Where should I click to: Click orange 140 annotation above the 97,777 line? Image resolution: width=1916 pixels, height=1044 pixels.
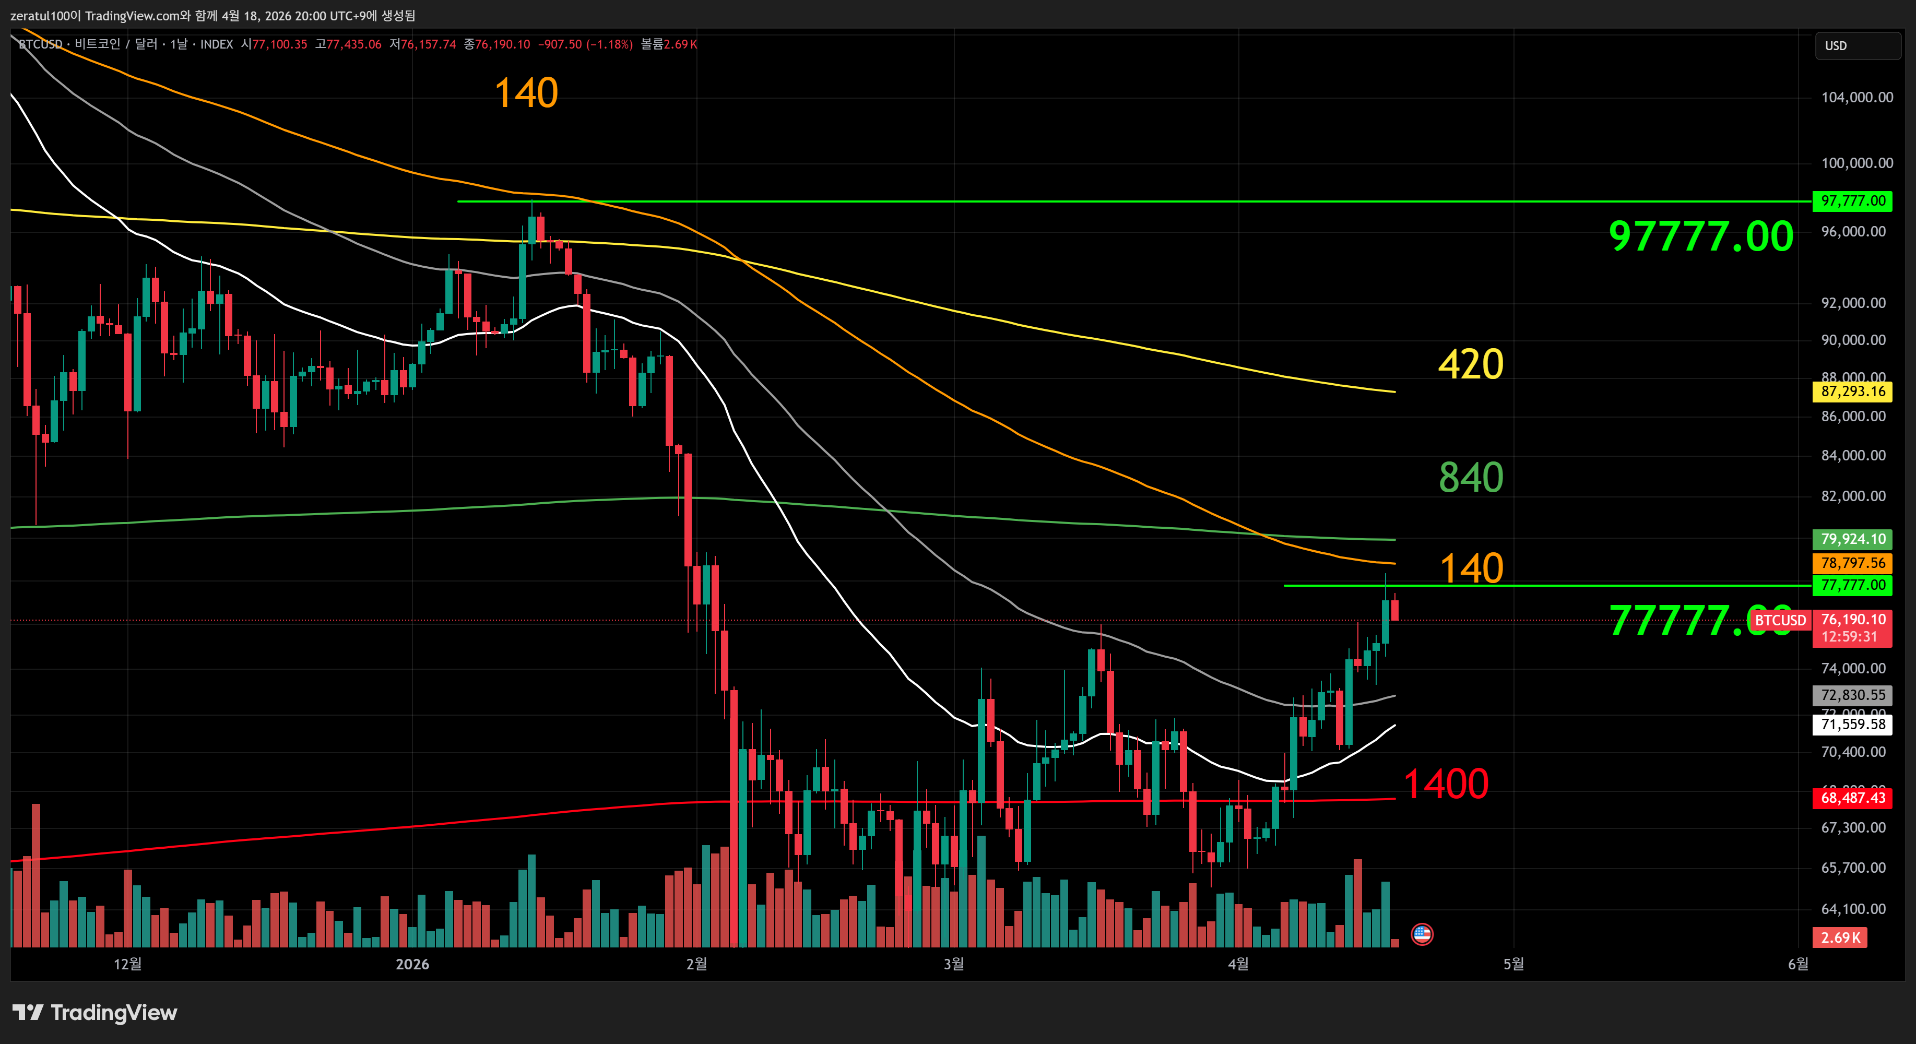pyautogui.click(x=526, y=93)
